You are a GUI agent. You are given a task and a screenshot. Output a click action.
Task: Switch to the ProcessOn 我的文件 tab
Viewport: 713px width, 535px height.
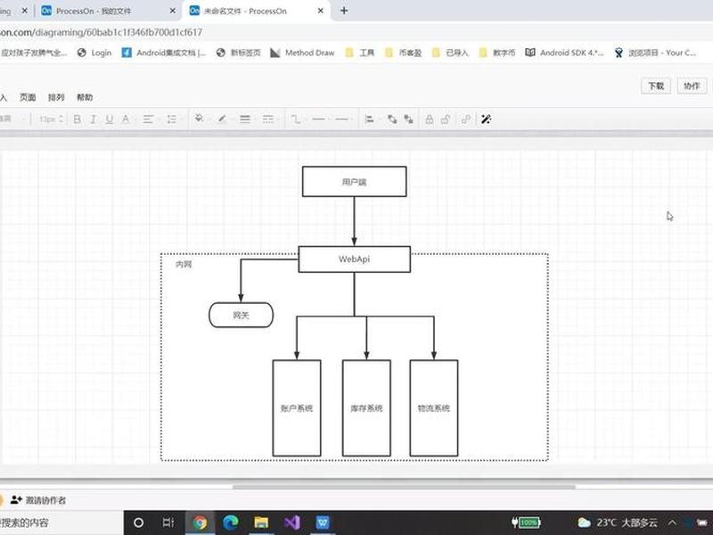(x=108, y=11)
